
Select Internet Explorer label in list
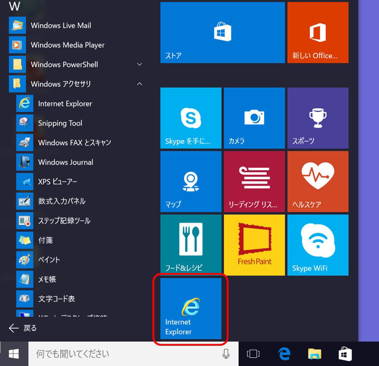(65, 104)
